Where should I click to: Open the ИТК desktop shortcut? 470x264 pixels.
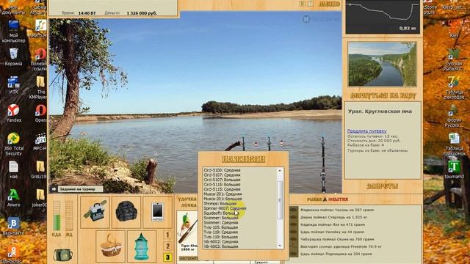(x=13, y=85)
